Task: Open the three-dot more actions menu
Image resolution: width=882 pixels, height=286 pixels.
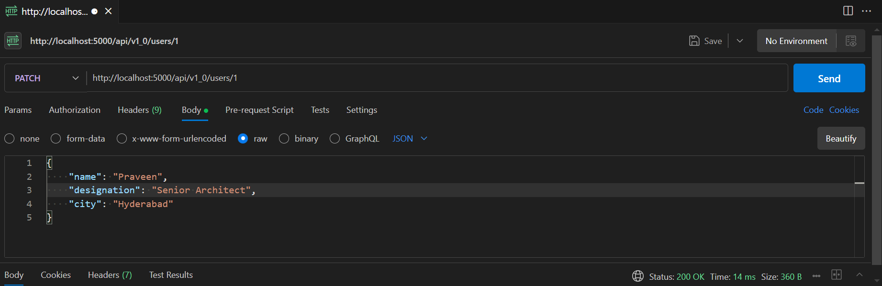Action: [x=866, y=11]
